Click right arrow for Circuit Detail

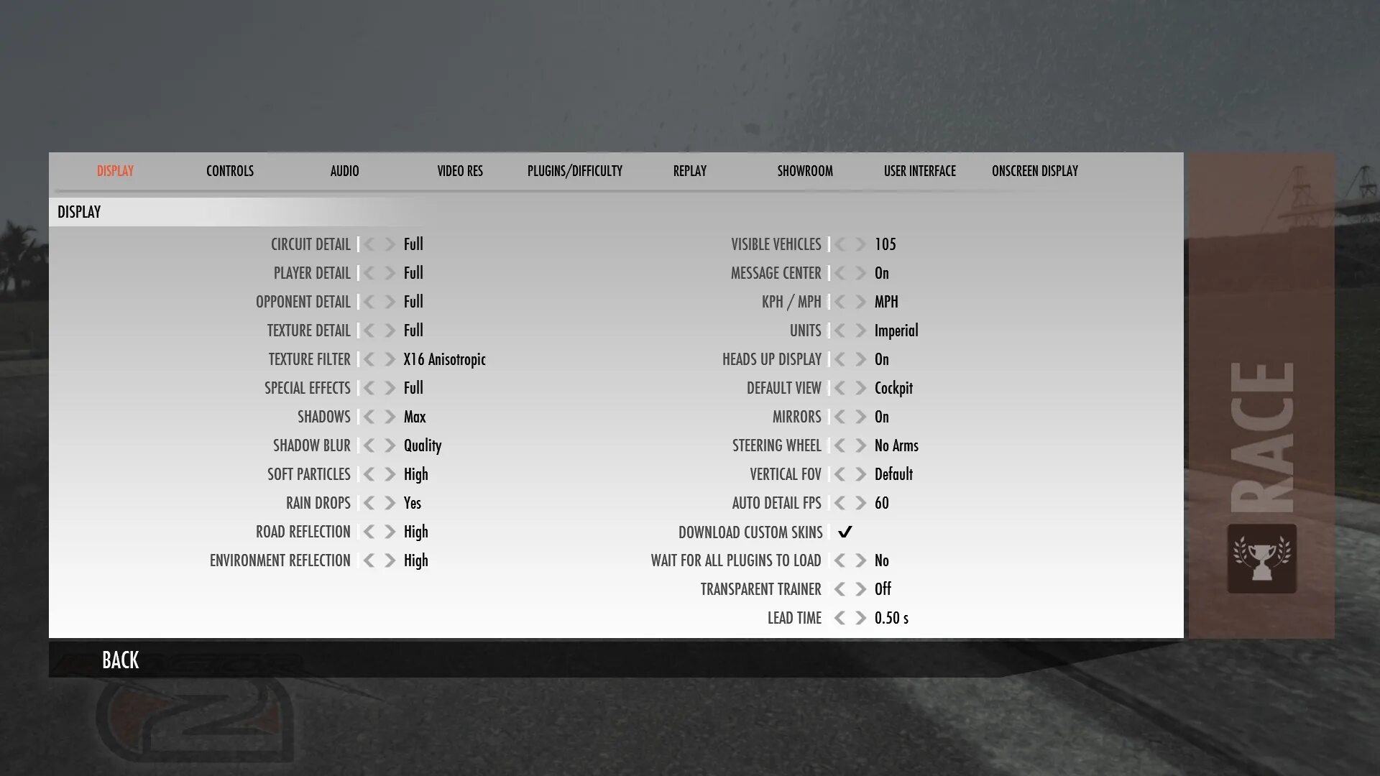click(390, 244)
